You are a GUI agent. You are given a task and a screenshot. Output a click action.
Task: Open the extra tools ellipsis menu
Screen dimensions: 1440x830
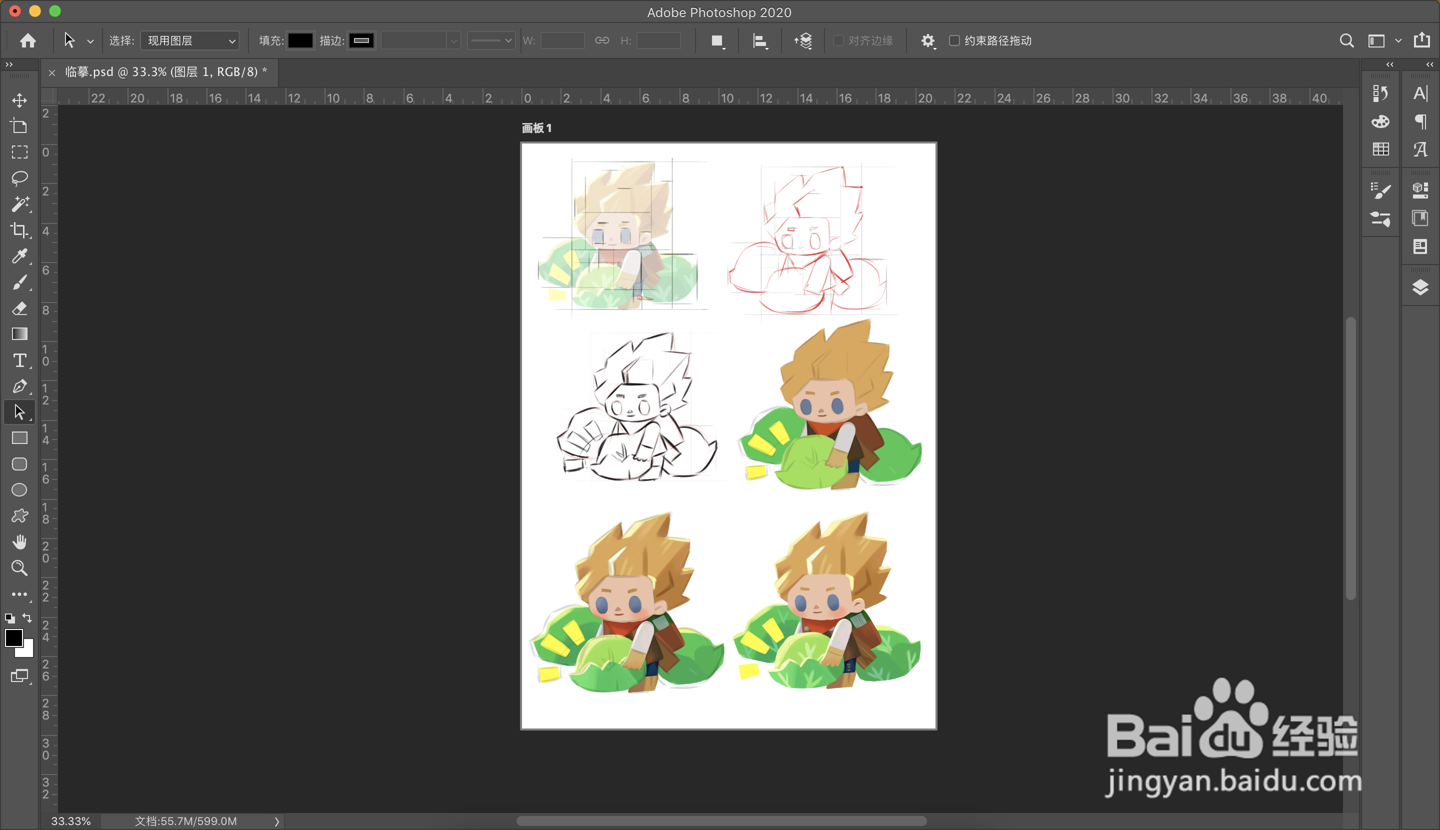click(19, 594)
